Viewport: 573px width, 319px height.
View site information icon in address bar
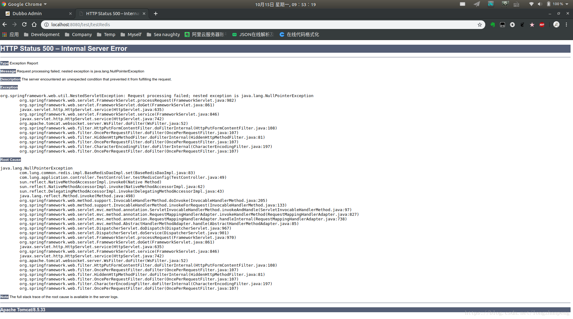pos(46,25)
